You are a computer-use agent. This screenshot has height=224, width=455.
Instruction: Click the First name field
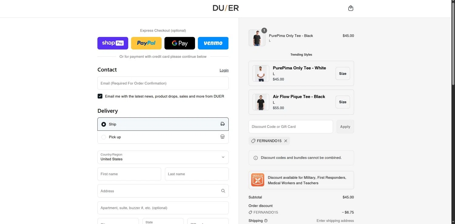(x=129, y=174)
